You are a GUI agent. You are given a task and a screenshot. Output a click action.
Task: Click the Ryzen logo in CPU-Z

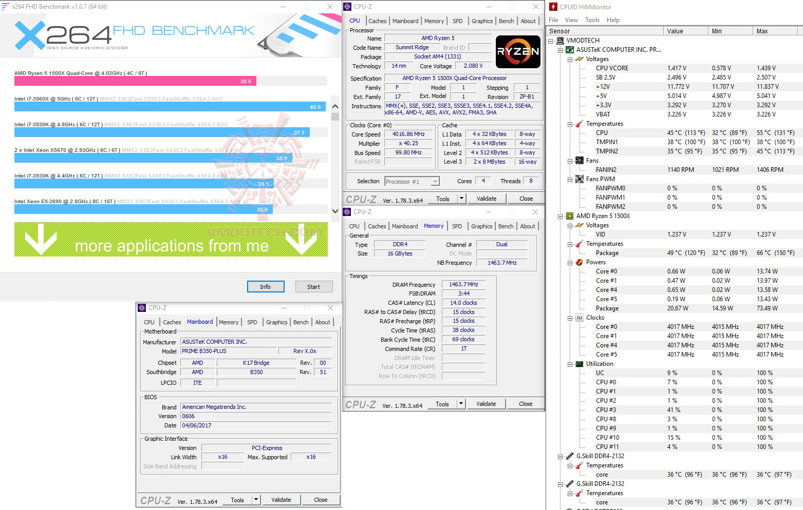517,51
